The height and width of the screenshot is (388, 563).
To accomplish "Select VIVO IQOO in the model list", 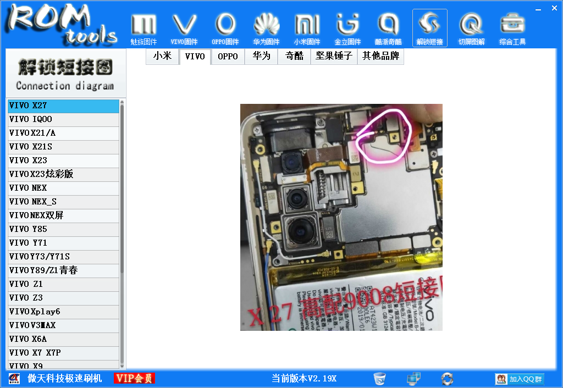I will click(63, 119).
